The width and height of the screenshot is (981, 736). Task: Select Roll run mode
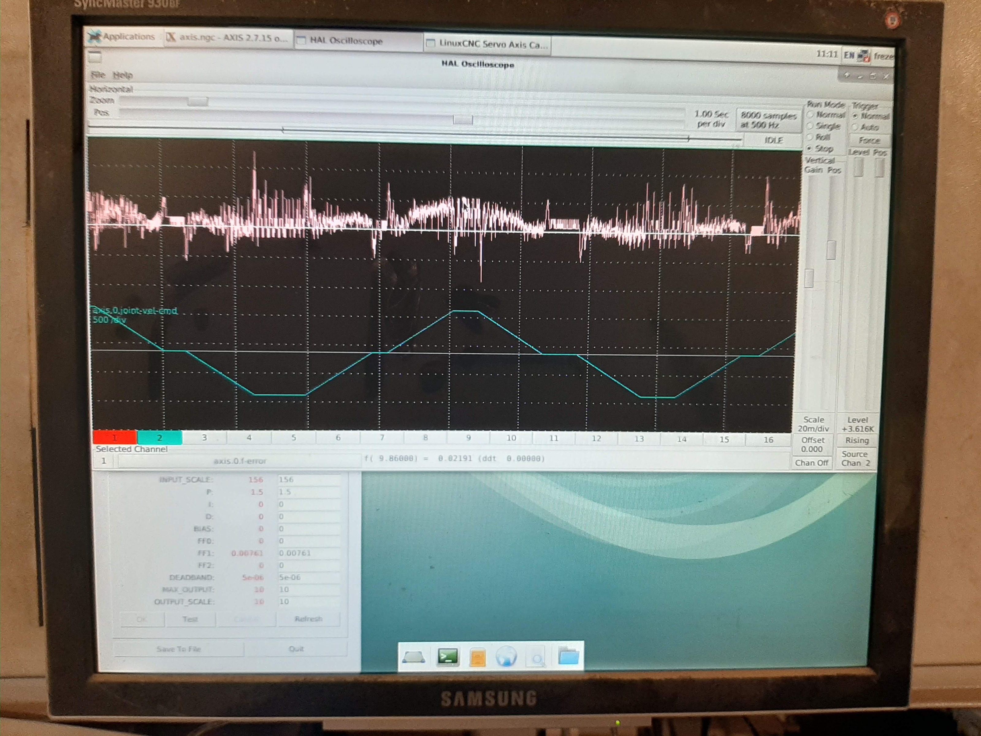pyautogui.click(x=819, y=137)
